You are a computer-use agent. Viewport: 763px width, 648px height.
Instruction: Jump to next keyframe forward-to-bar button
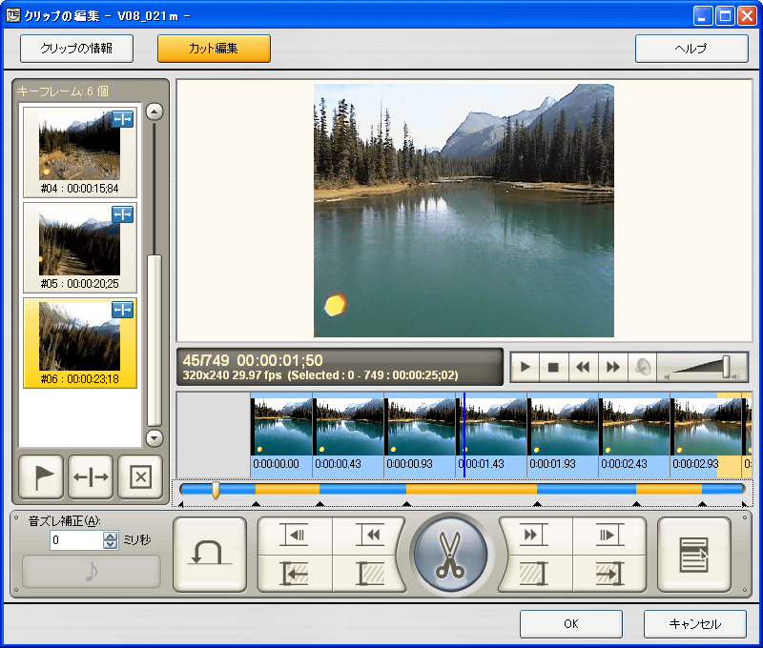(535, 536)
